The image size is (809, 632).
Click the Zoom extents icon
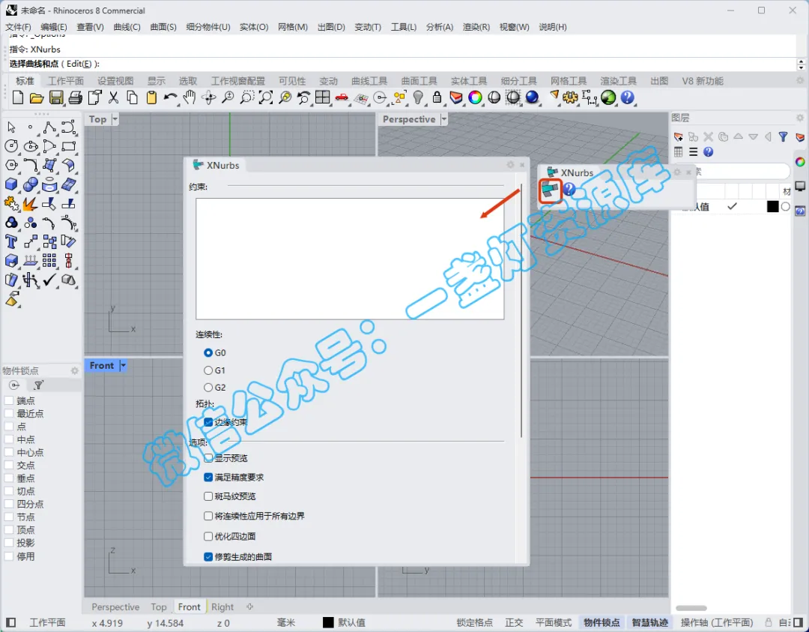click(x=266, y=97)
